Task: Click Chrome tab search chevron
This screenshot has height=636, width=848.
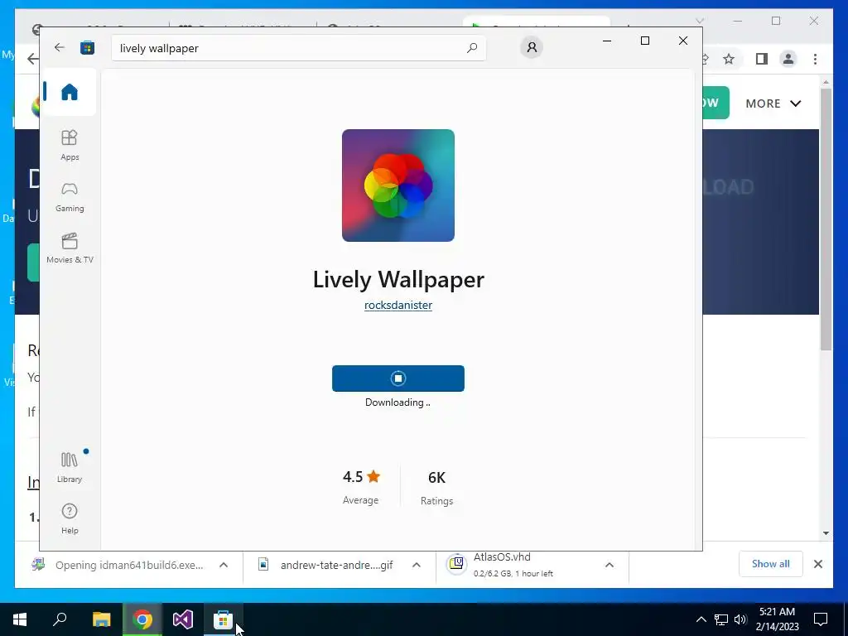Action: (699, 21)
